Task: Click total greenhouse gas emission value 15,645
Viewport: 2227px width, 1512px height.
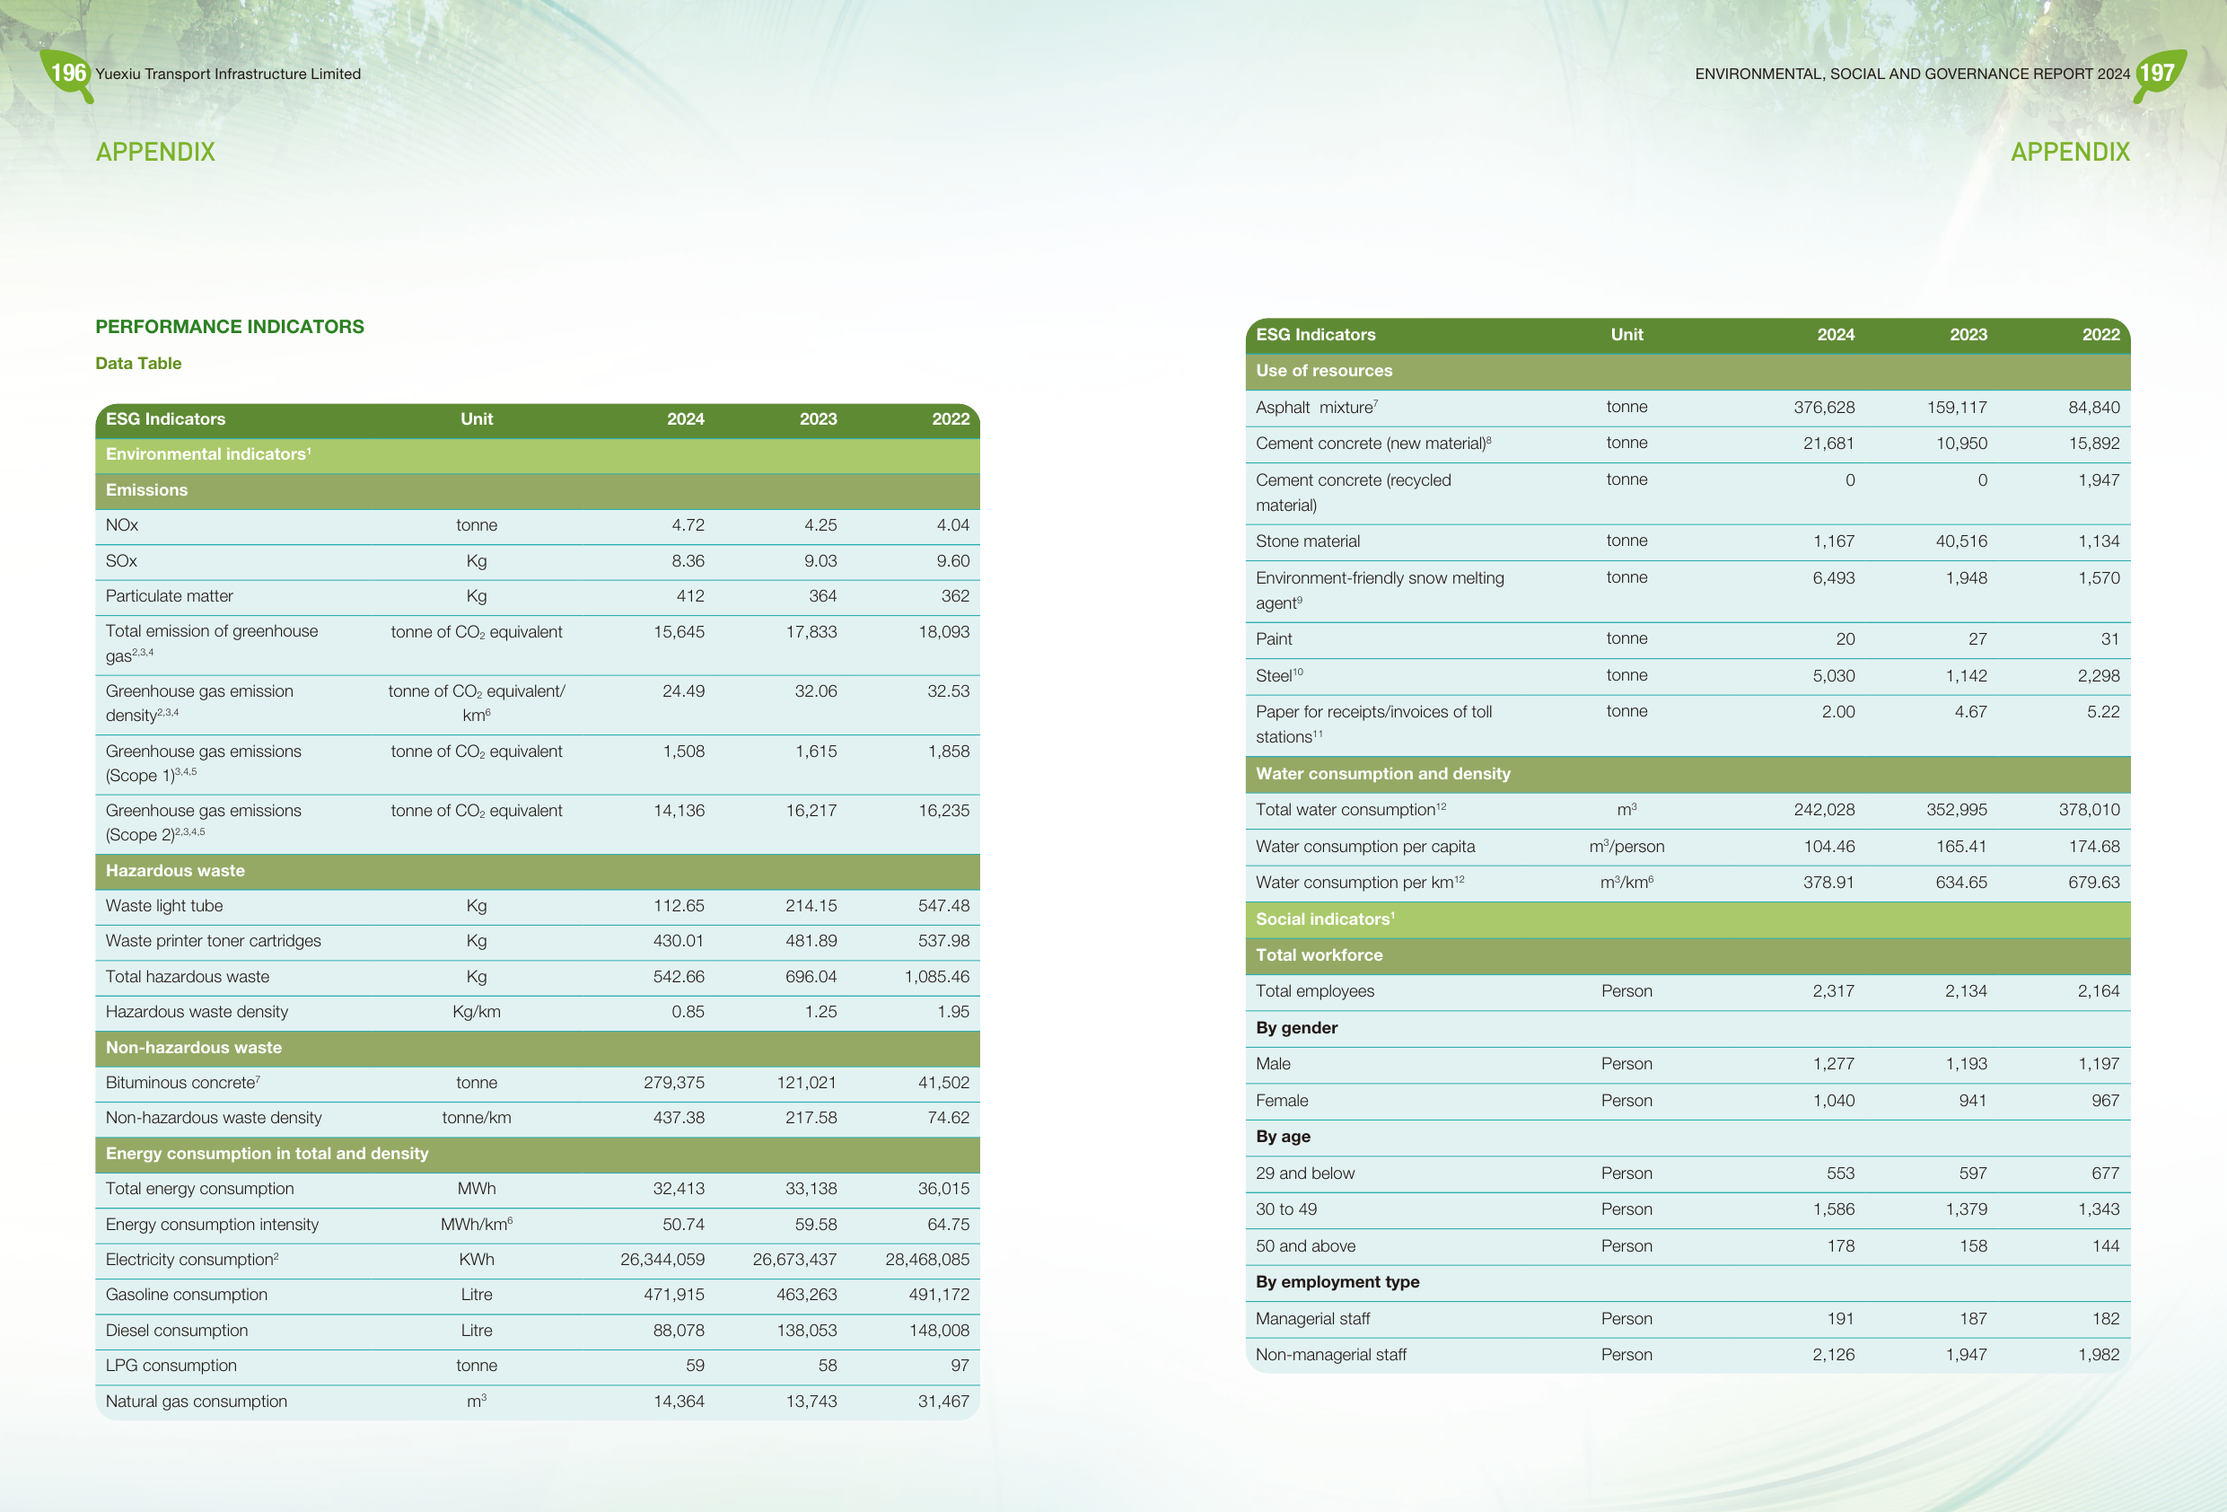Action: coord(679,632)
